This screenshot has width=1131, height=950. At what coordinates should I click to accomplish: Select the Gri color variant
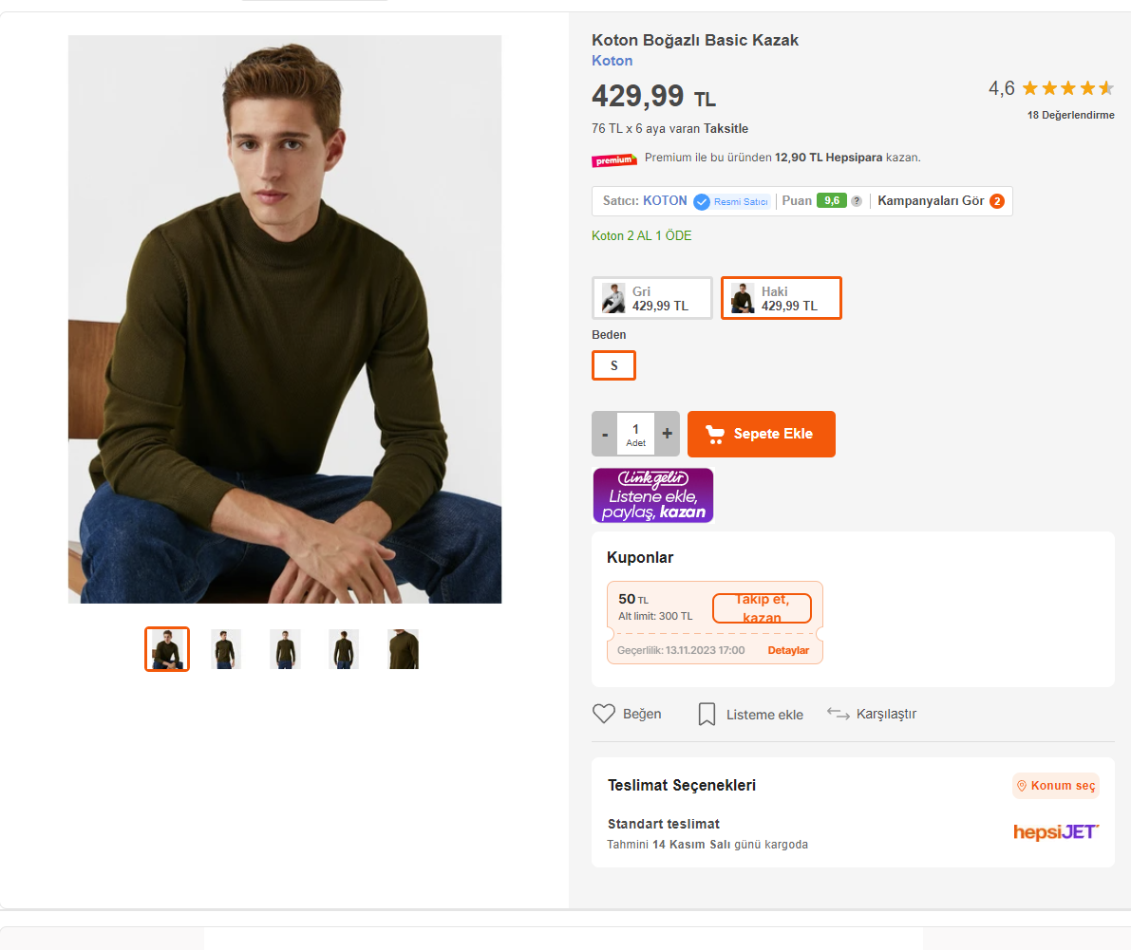(x=652, y=298)
